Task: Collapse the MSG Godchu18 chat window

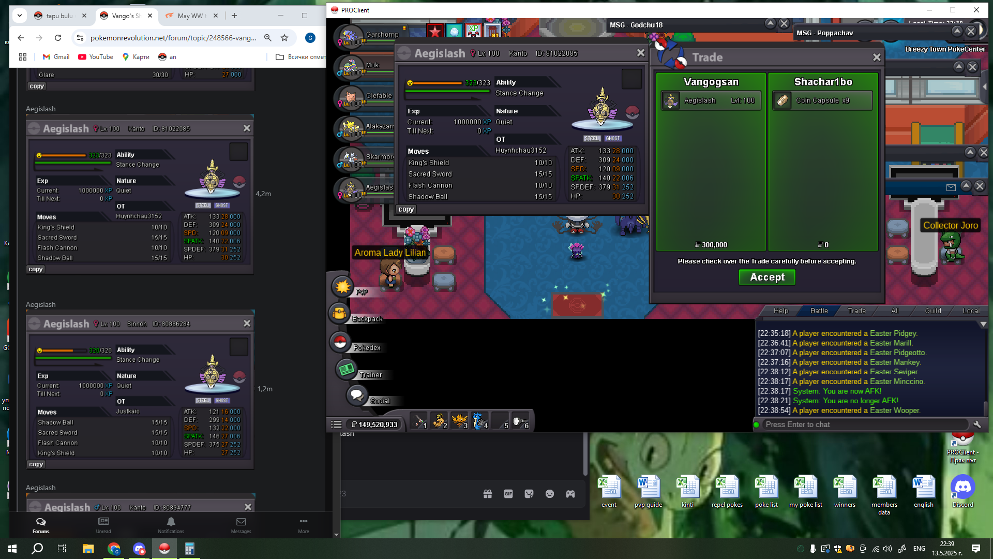Action: click(x=770, y=24)
